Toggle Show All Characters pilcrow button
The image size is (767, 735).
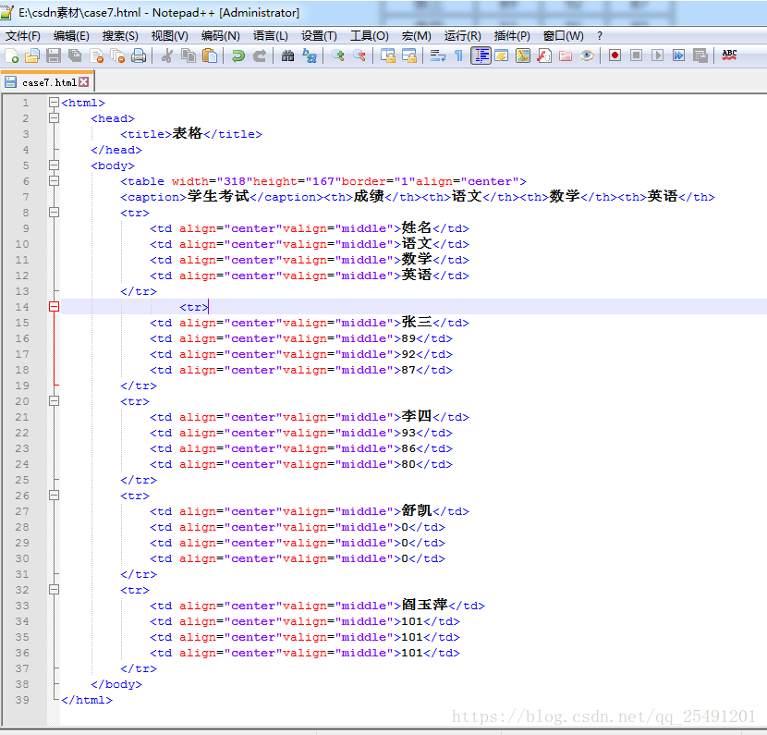point(459,55)
